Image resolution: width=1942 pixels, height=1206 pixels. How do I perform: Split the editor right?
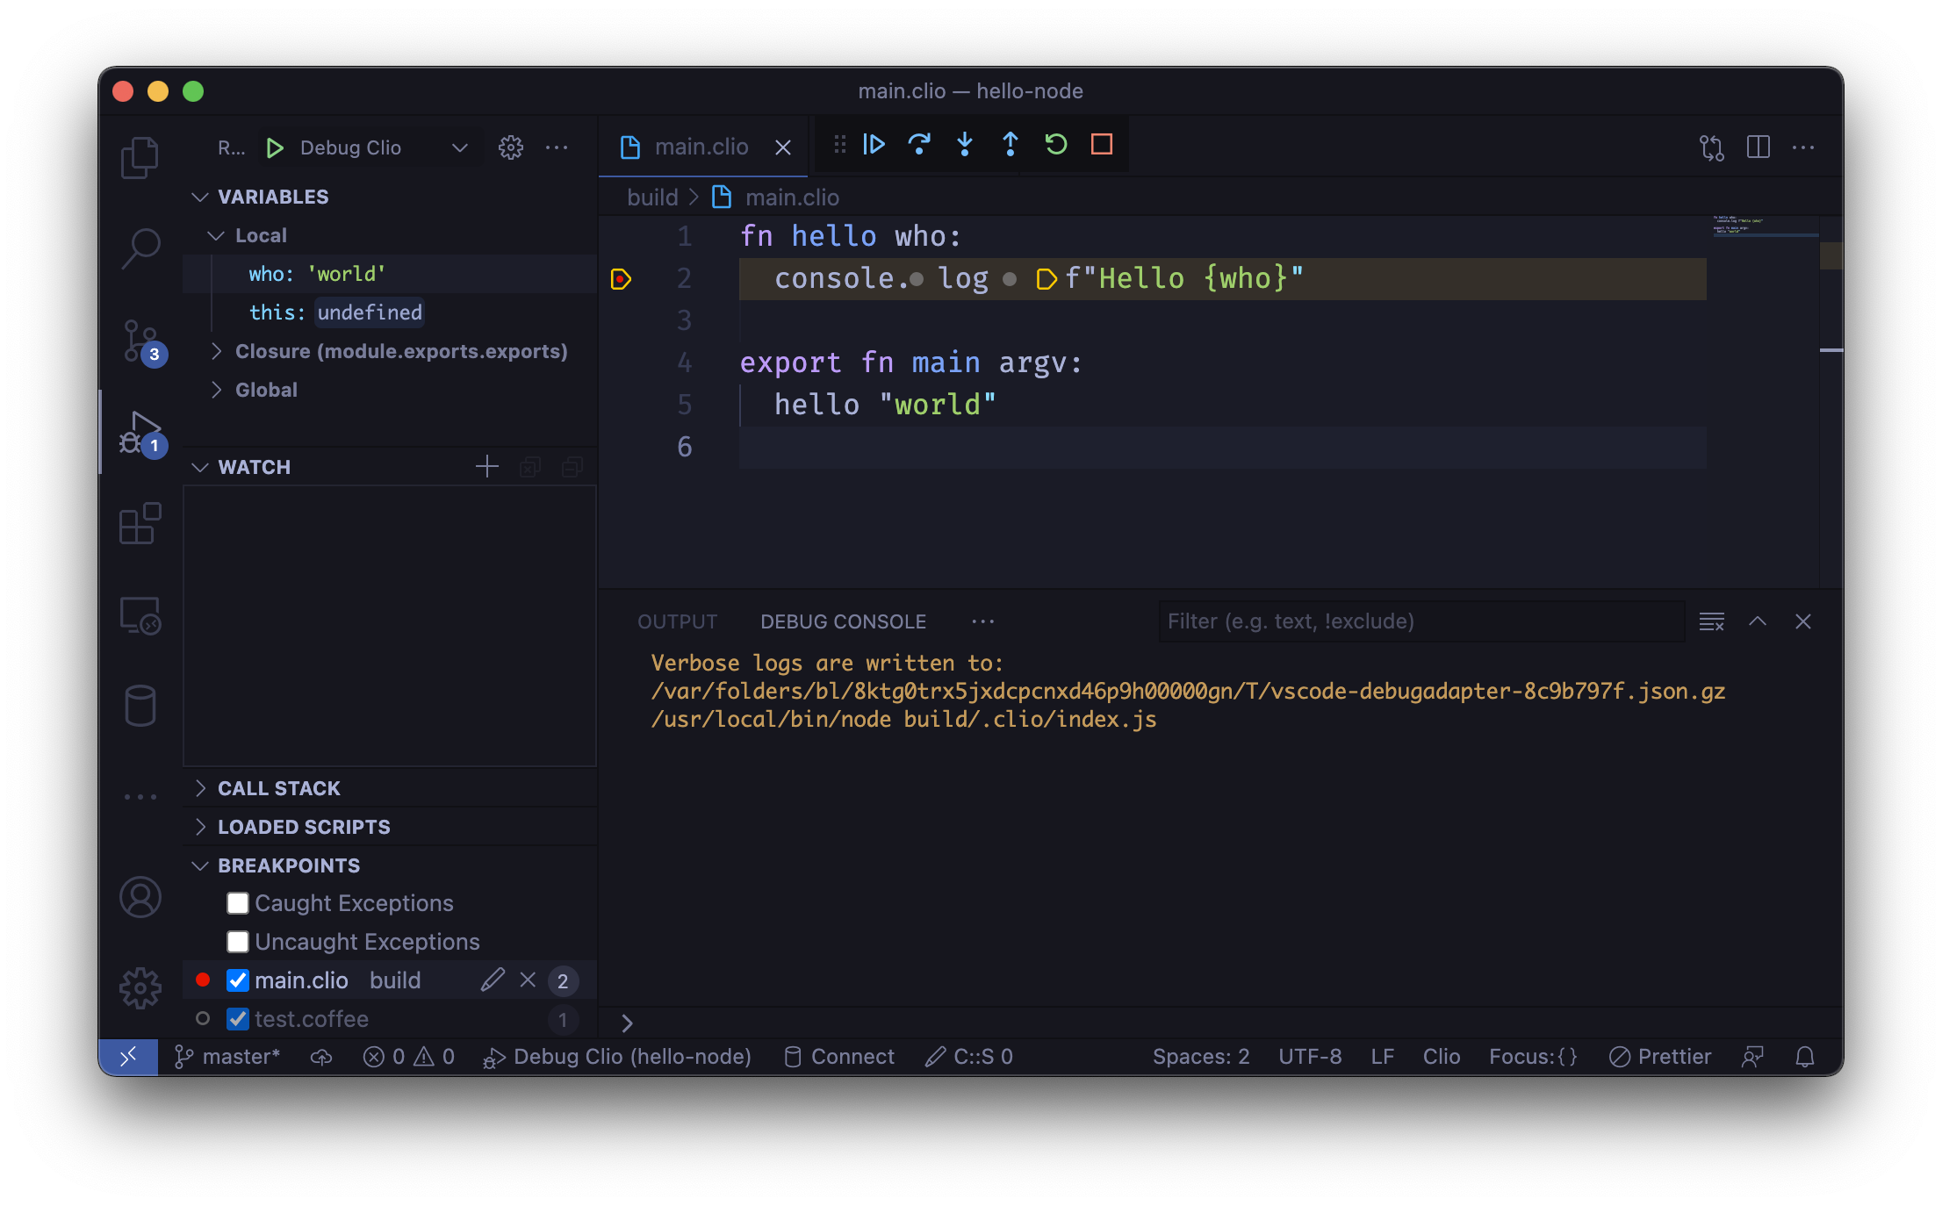coord(1758,147)
